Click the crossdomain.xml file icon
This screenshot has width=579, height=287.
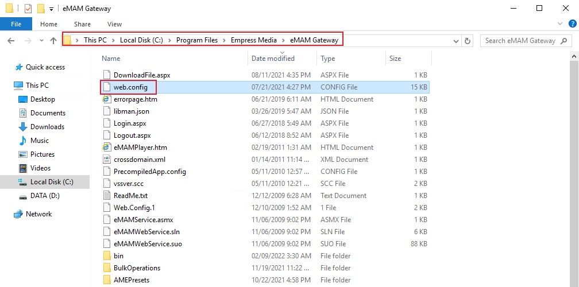(107, 160)
